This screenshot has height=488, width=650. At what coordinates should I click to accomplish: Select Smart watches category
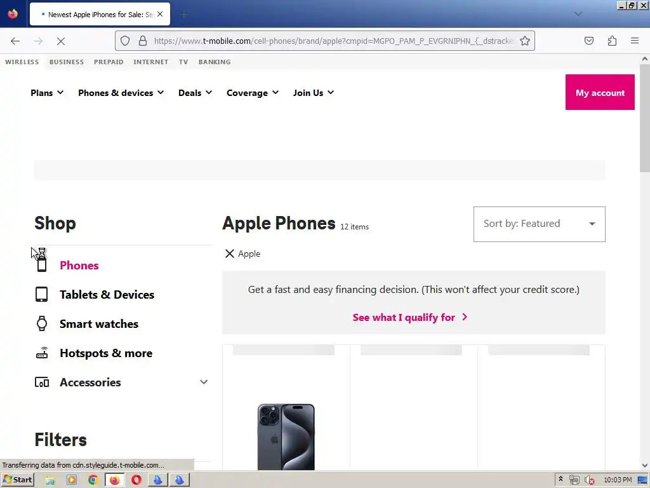pos(99,324)
